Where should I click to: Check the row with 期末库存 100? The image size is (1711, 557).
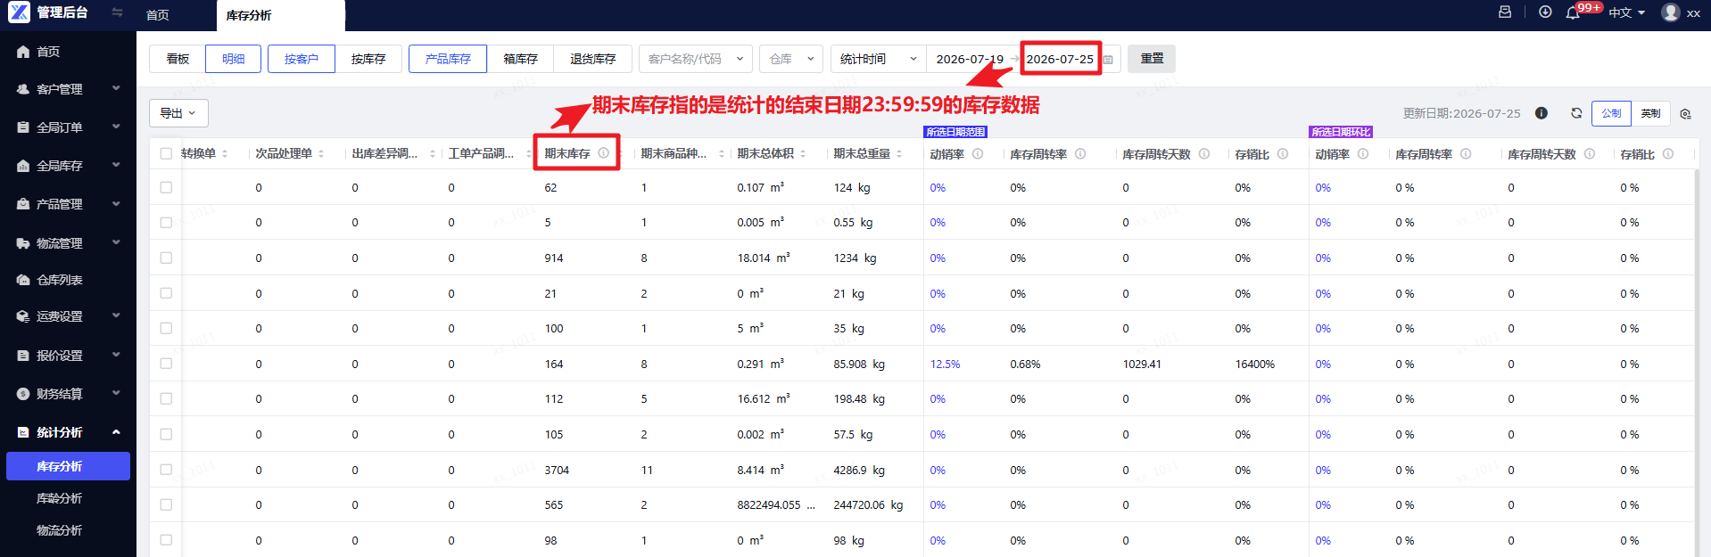166,328
